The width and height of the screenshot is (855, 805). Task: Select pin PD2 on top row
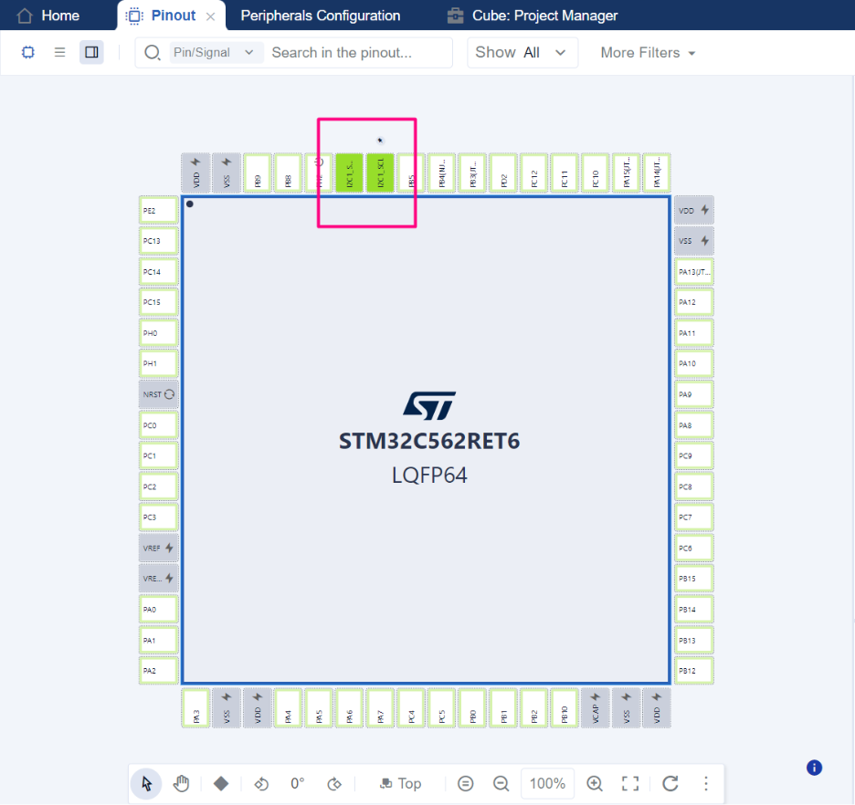tap(503, 172)
